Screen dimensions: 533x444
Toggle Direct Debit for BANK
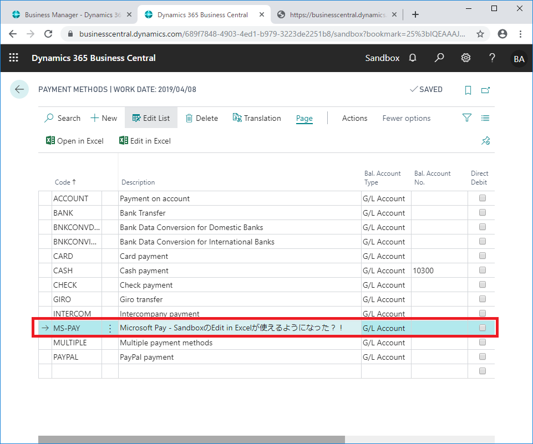click(x=483, y=212)
